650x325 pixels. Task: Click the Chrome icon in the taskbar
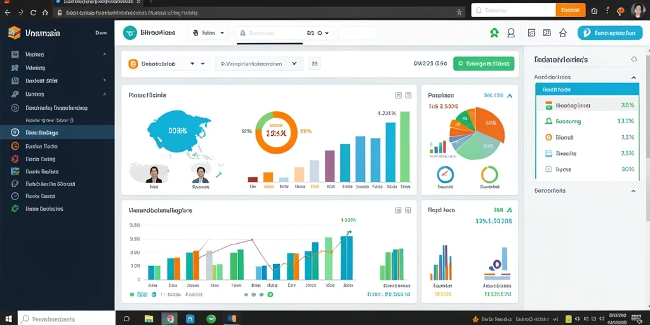tap(169, 319)
